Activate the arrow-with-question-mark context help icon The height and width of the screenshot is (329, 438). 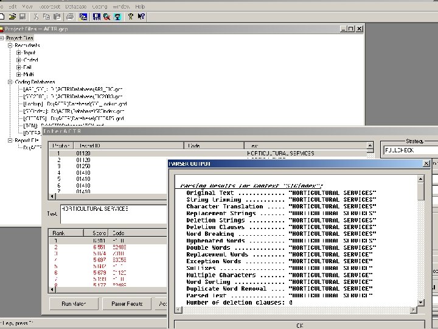pos(141,17)
